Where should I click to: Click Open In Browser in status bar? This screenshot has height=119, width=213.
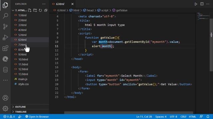[37, 117]
